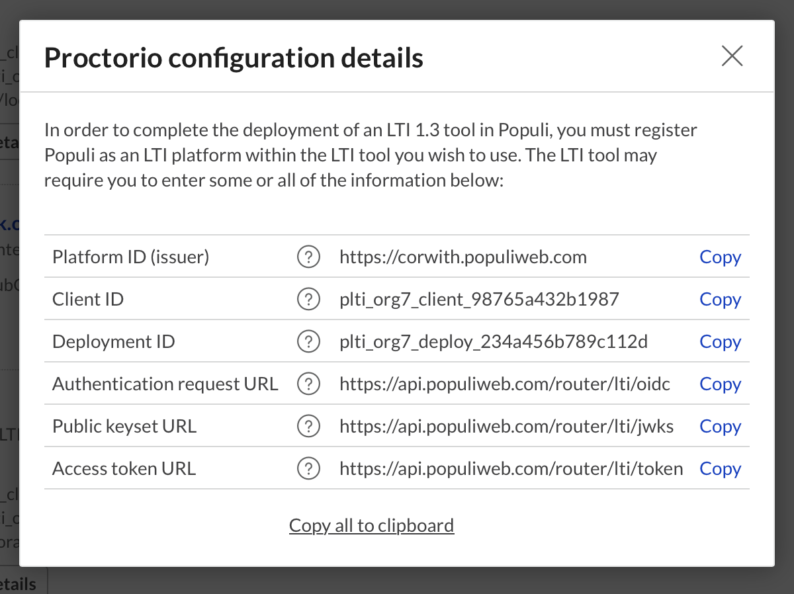Open the Access token URL help icon
Viewport: 794px width, 594px height.
click(308, 468)
